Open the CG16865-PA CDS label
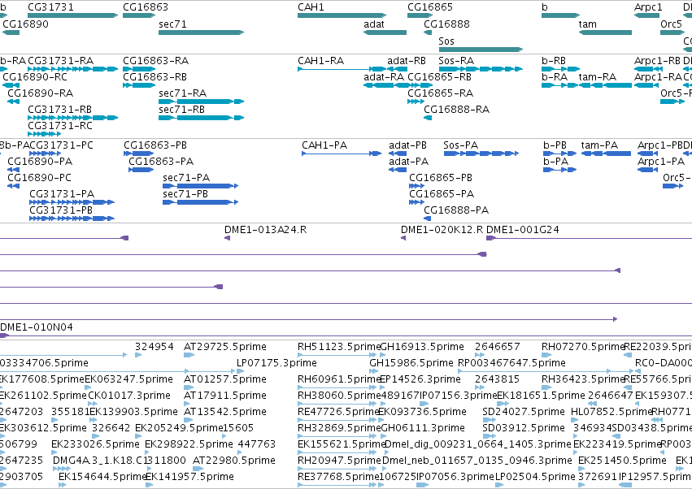Screen dimensions: 692x489 (x=442, y=194)
